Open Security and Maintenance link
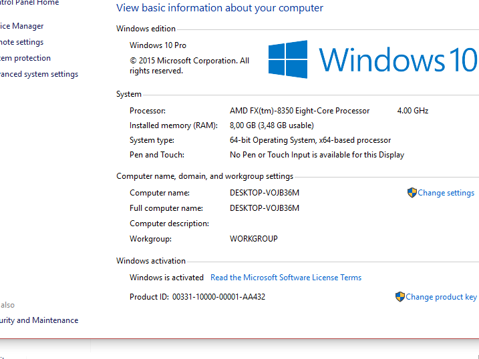Viewport: 479px width, 359px height. pos(39,320)
